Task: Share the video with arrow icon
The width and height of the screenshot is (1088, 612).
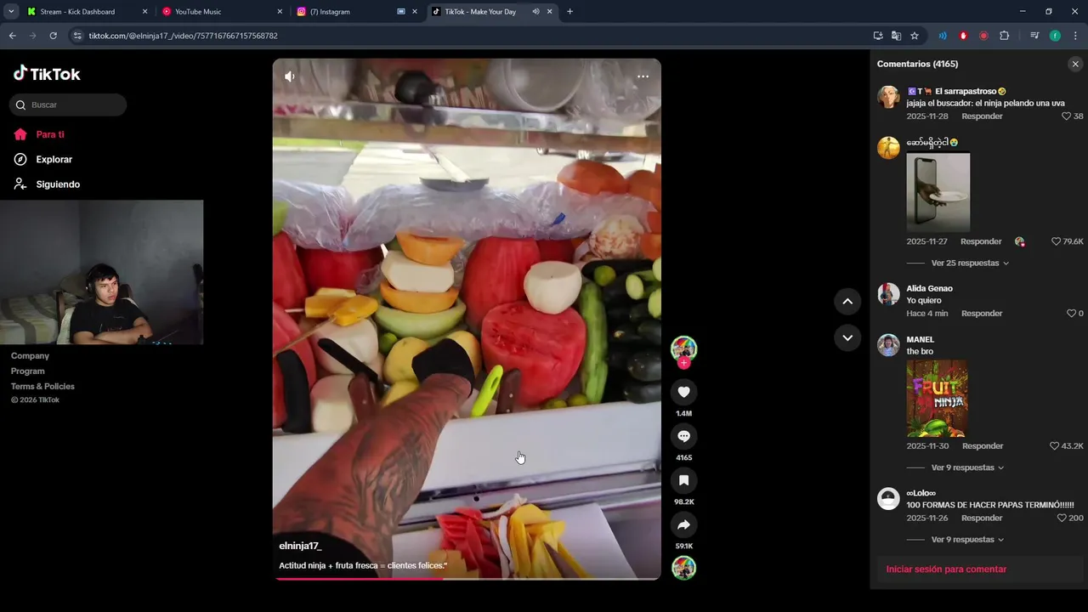Action: point(683,524)
